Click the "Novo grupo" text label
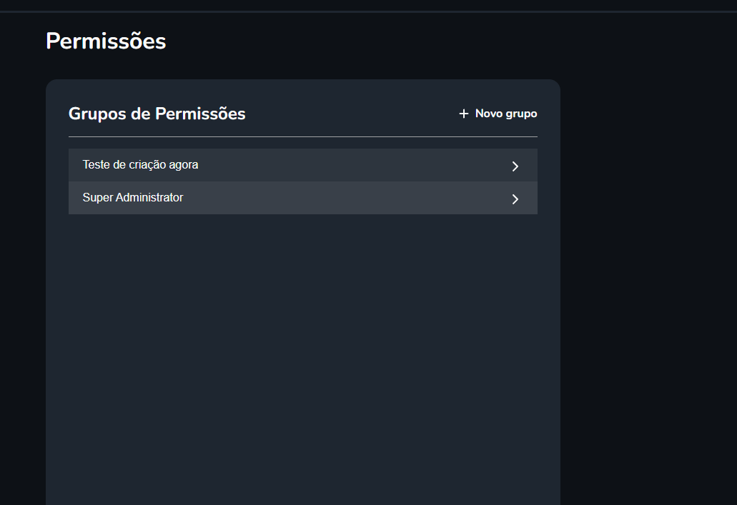The width and height of the screenshot is (737, 505). [x=506, y=114]
